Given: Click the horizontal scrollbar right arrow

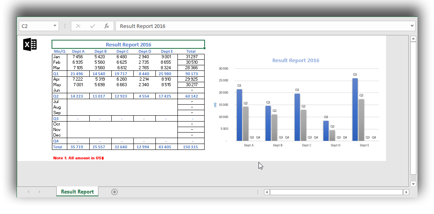Looking at the screenshot, I should coord(406,192).
